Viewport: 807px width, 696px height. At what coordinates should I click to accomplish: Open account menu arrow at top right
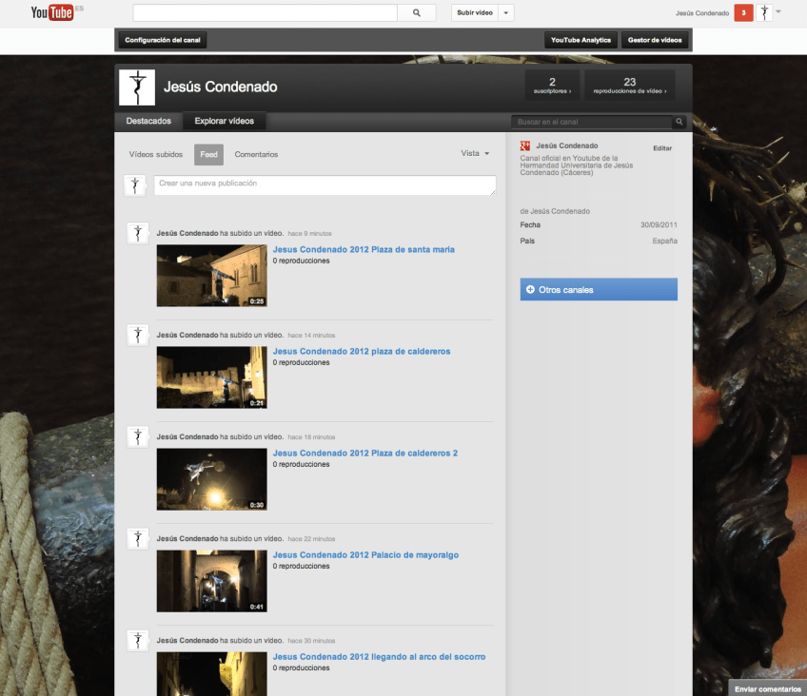click(x=779, y=12)
